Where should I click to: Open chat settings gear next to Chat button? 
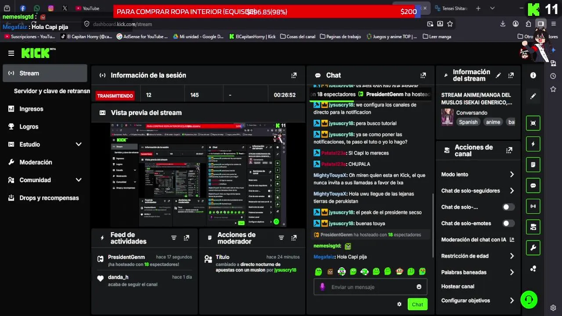pyautogui.click(x=399, y=304)
